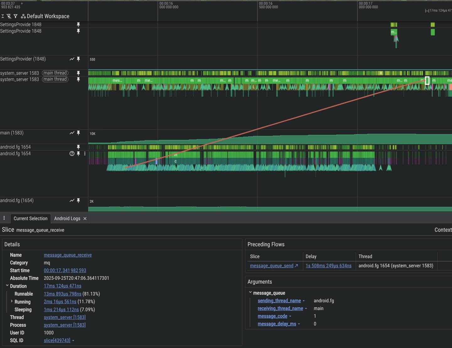
Task: Expand the Running state row
Action: click(12, 301)
